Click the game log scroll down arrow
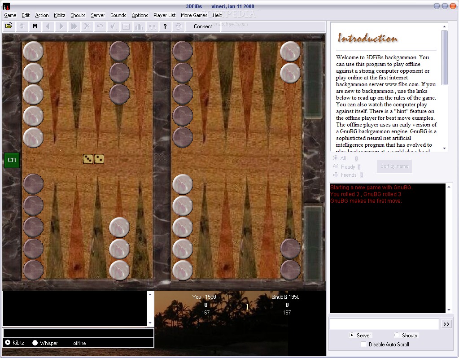The image size is (459, 358). (x=449, y=310)
